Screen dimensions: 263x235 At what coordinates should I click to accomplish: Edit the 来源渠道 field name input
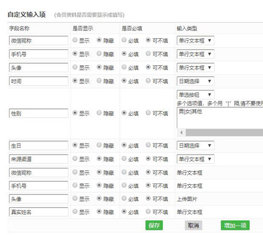[x=38, y=159]
